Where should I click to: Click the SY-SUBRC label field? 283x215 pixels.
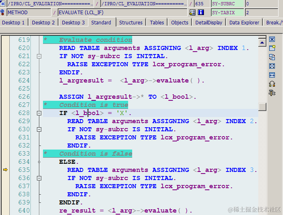point(227,4)
